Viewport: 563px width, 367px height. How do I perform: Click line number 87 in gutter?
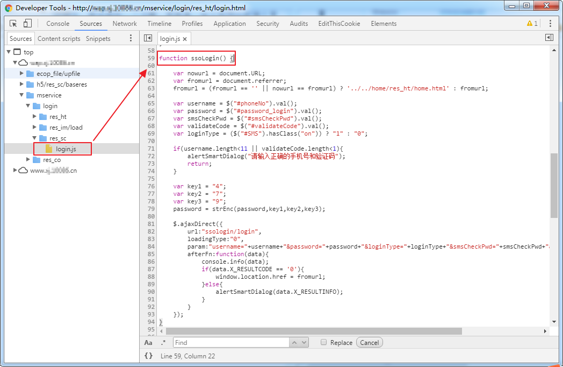[x=151, y=269]
